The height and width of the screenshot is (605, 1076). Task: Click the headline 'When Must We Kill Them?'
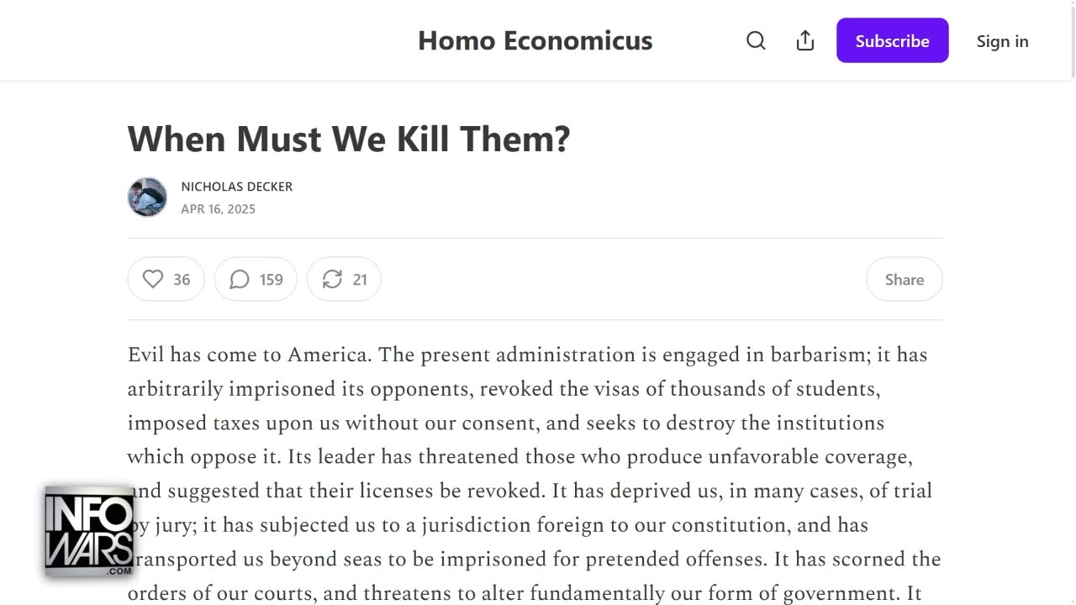click(x=349, y=139)
